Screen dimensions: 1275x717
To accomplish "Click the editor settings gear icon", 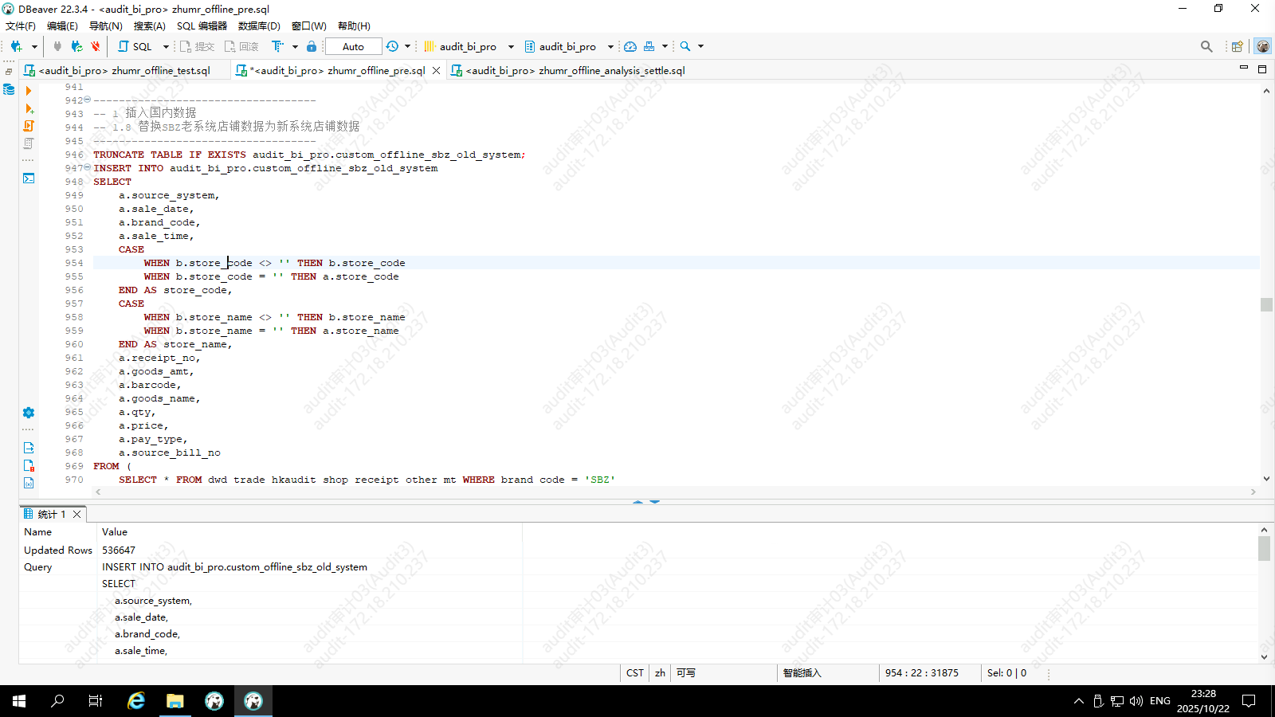I will 29,413.
